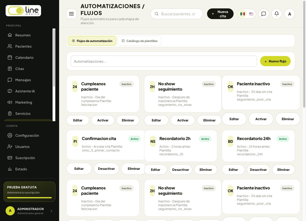Viewport: 306px width, 221px height.
Task: Expand the Administrador account chevron
Action: pos(51,211)
